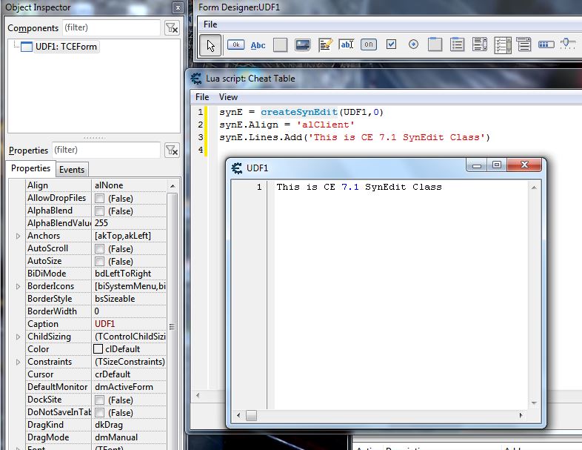Screen dimensions: 582x450
Task: Clear the Components filter with funnel icon
Action: [x=171, y=28]
